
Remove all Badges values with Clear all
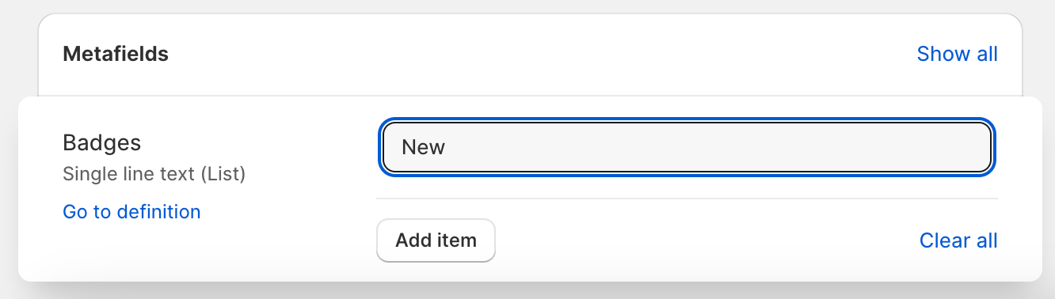tap(958, 240)
